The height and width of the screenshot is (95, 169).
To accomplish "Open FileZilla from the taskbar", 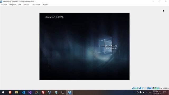I will pos(43,92).
